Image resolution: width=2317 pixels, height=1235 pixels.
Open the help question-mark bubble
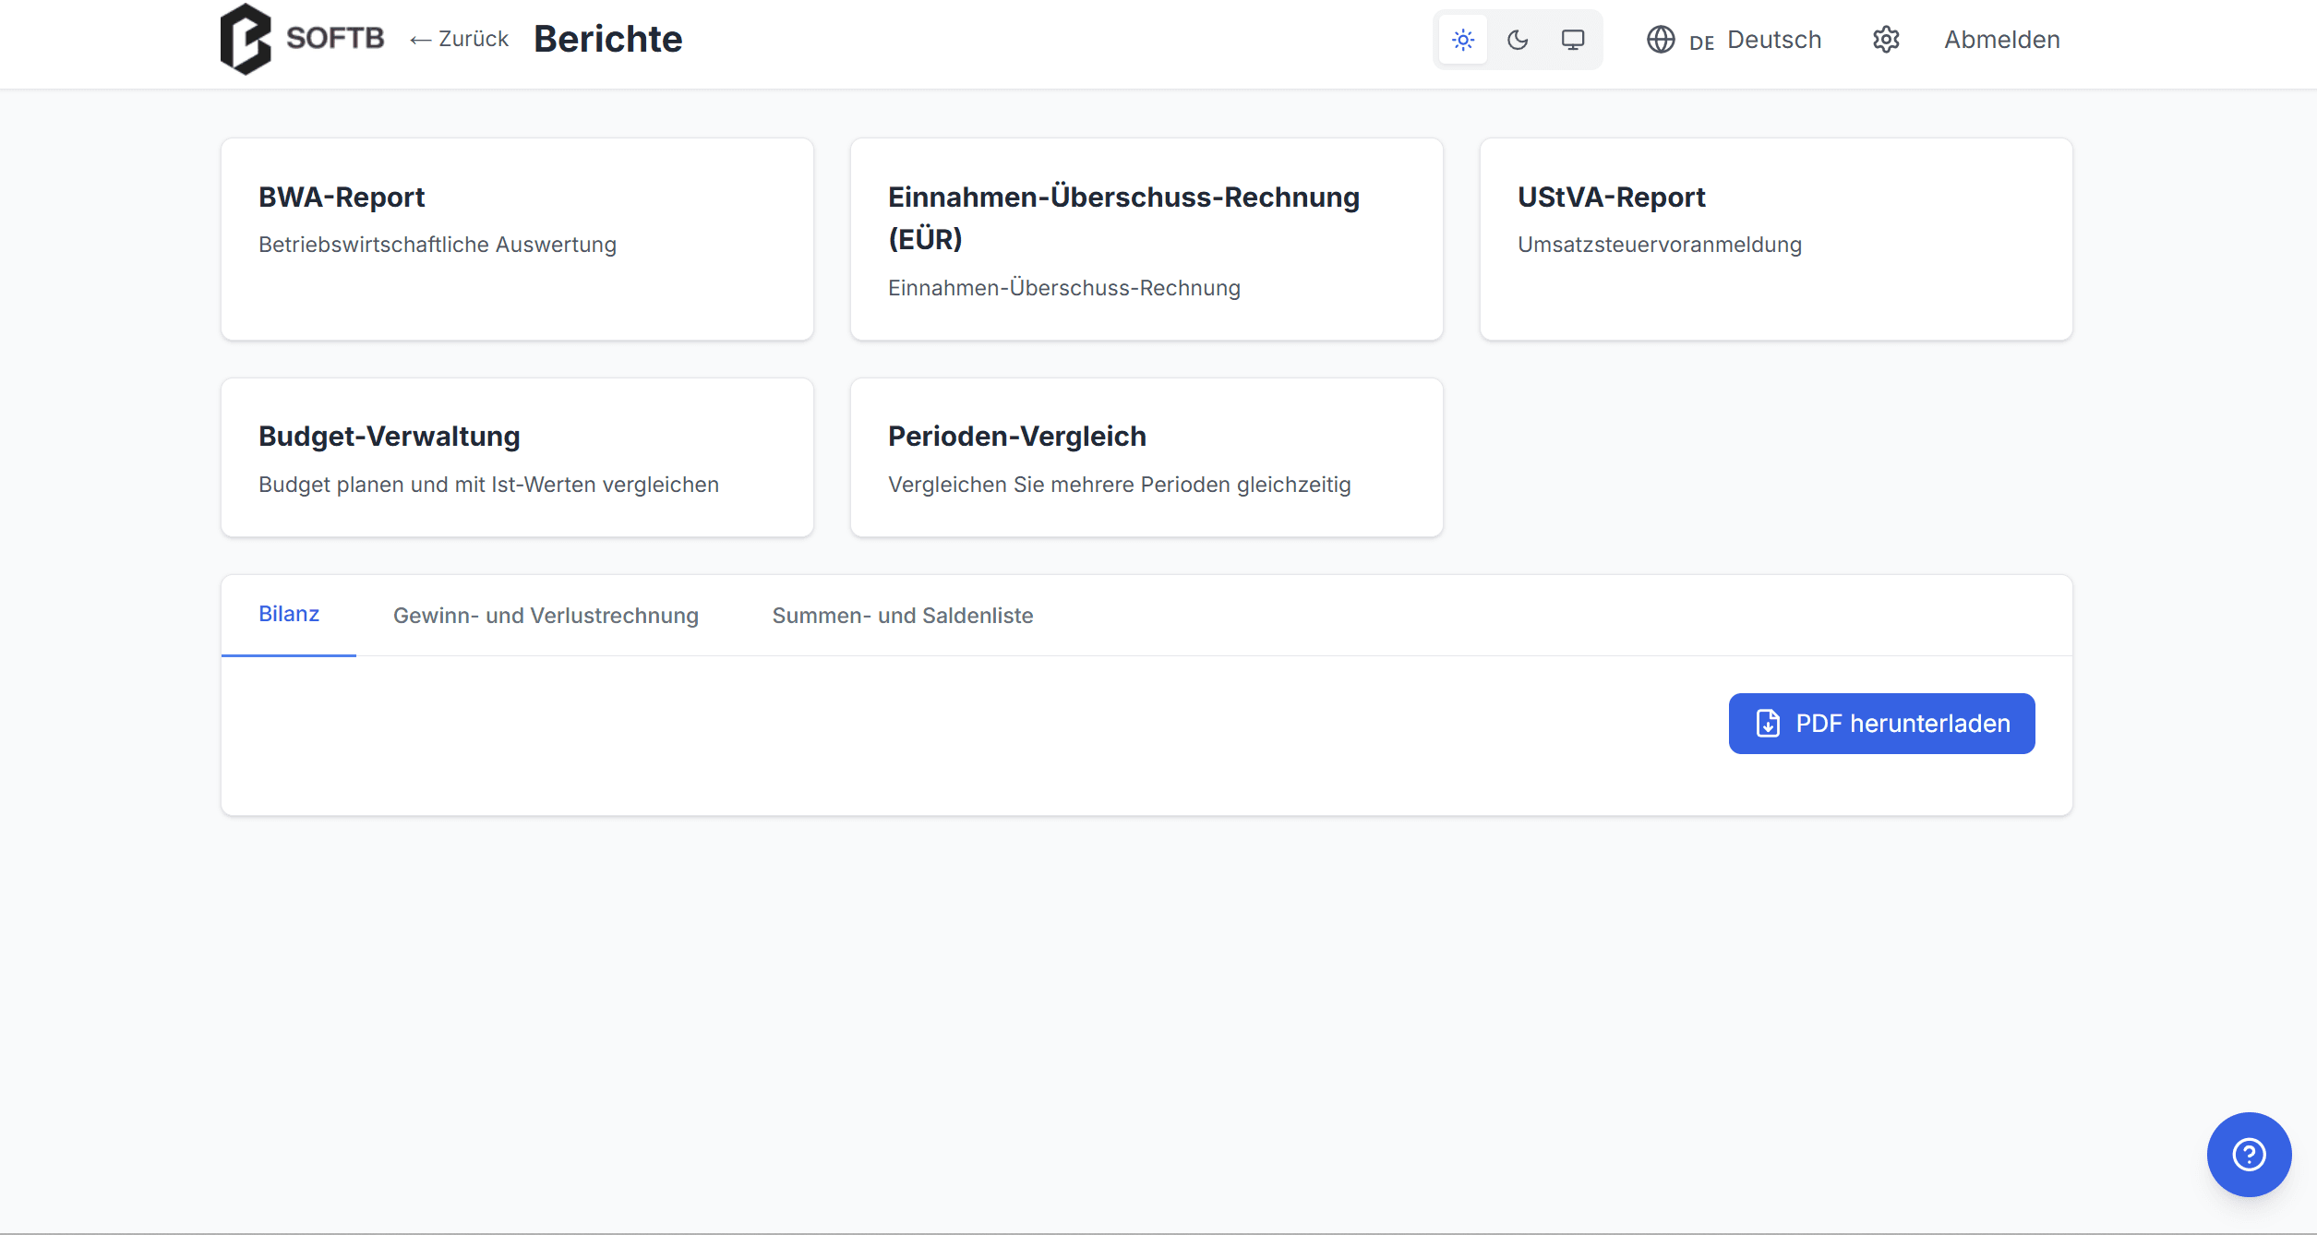click(2249, 1154)
